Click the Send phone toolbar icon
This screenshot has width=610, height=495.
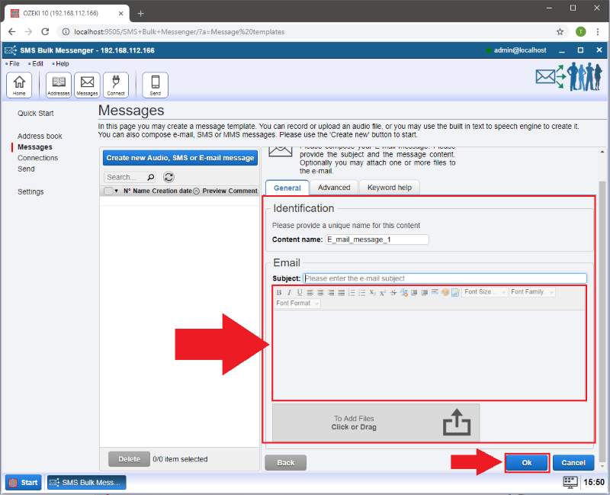pyautogui.click(x=156, y=85)
